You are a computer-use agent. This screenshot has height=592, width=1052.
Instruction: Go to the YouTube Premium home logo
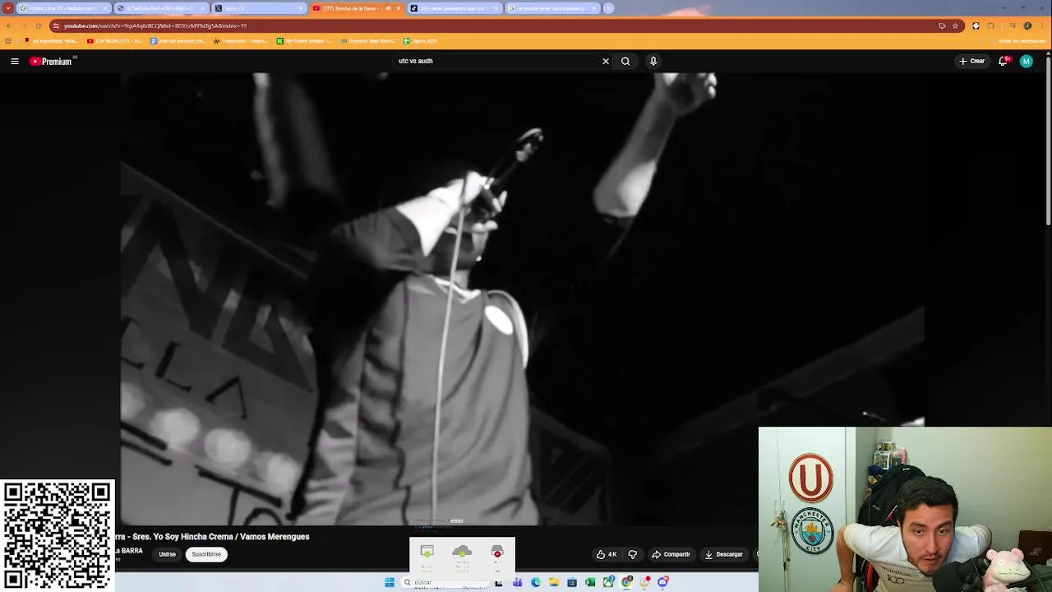(53, 61)
